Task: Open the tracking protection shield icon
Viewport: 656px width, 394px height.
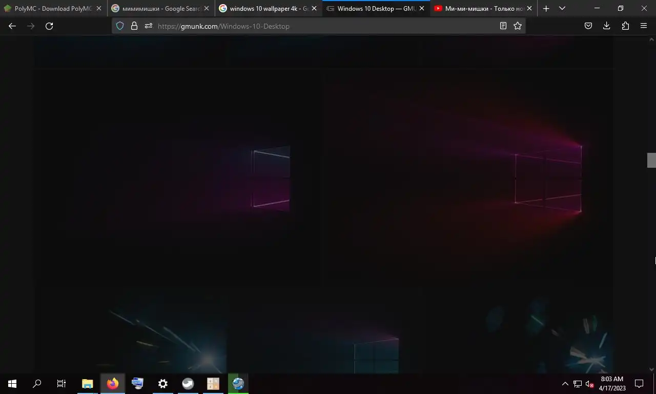Action: (x=120, y=26)
